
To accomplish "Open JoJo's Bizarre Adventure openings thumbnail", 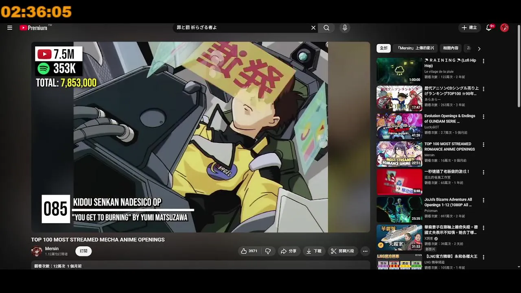I will (x=399, y=210).
